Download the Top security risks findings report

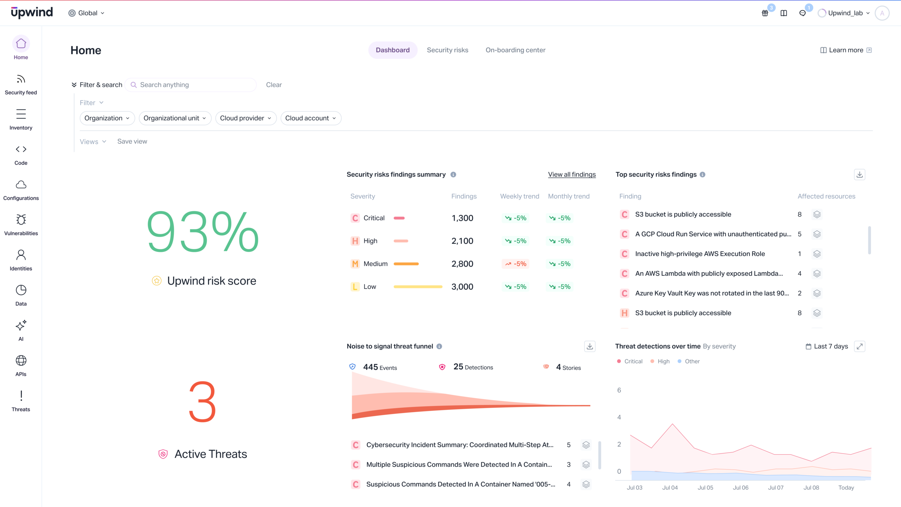pos(859,174)
